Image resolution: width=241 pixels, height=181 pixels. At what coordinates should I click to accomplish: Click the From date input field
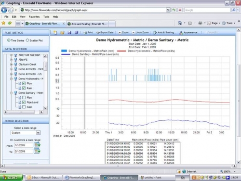(24, 145)
